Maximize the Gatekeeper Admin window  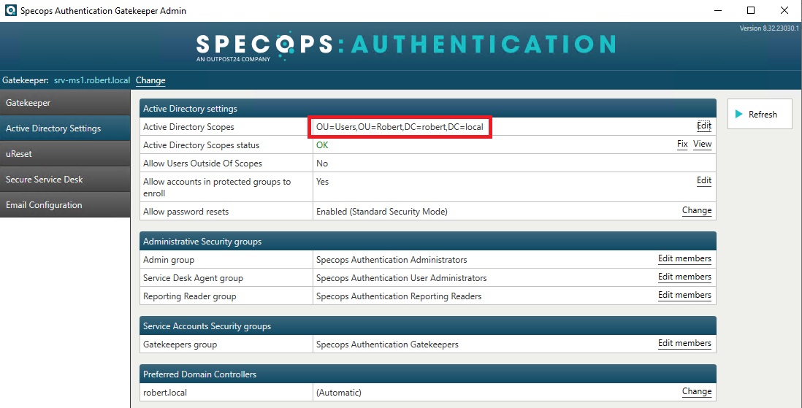(x=750, y=10)
